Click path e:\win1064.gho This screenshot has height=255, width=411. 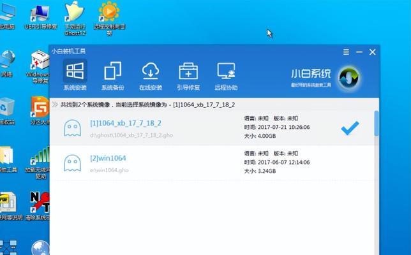coord(109,170)
